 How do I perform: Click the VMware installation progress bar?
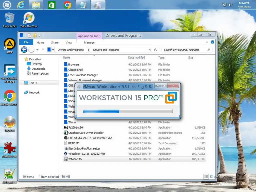tap(127, 111)
